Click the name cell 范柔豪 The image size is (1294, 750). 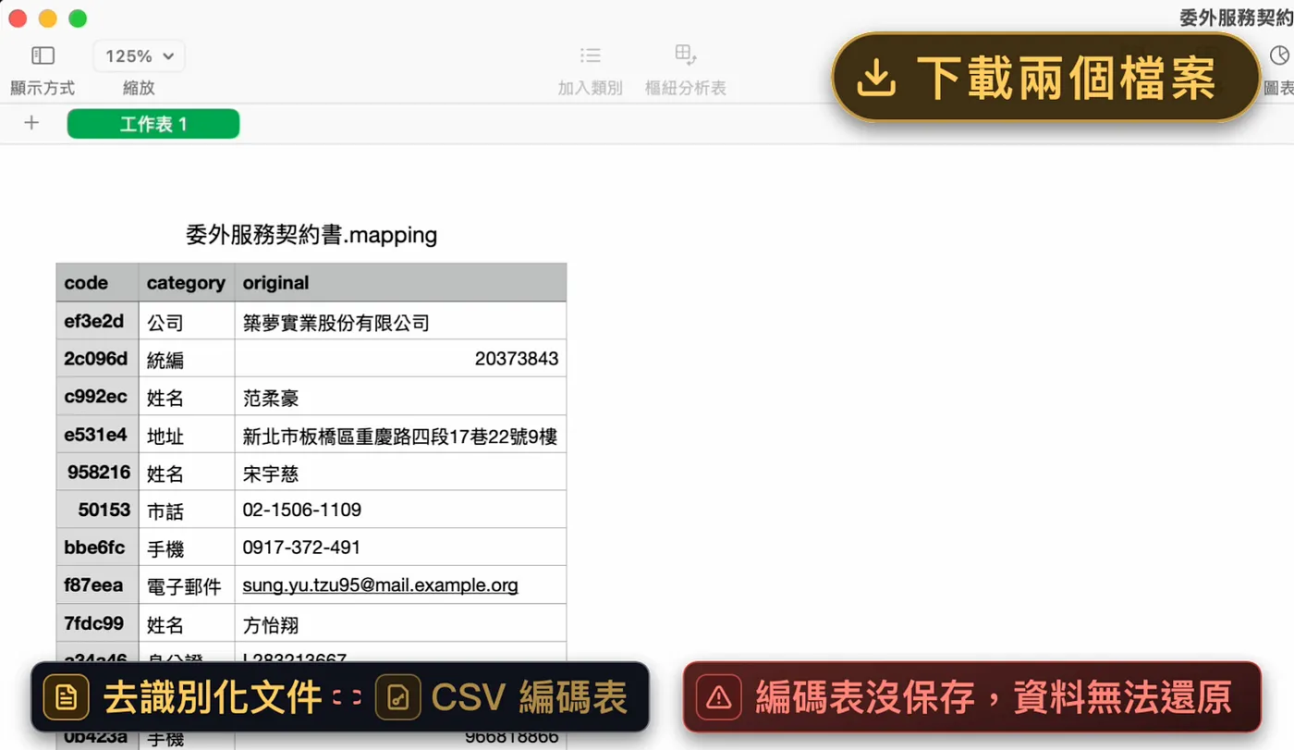pos(400,397)
